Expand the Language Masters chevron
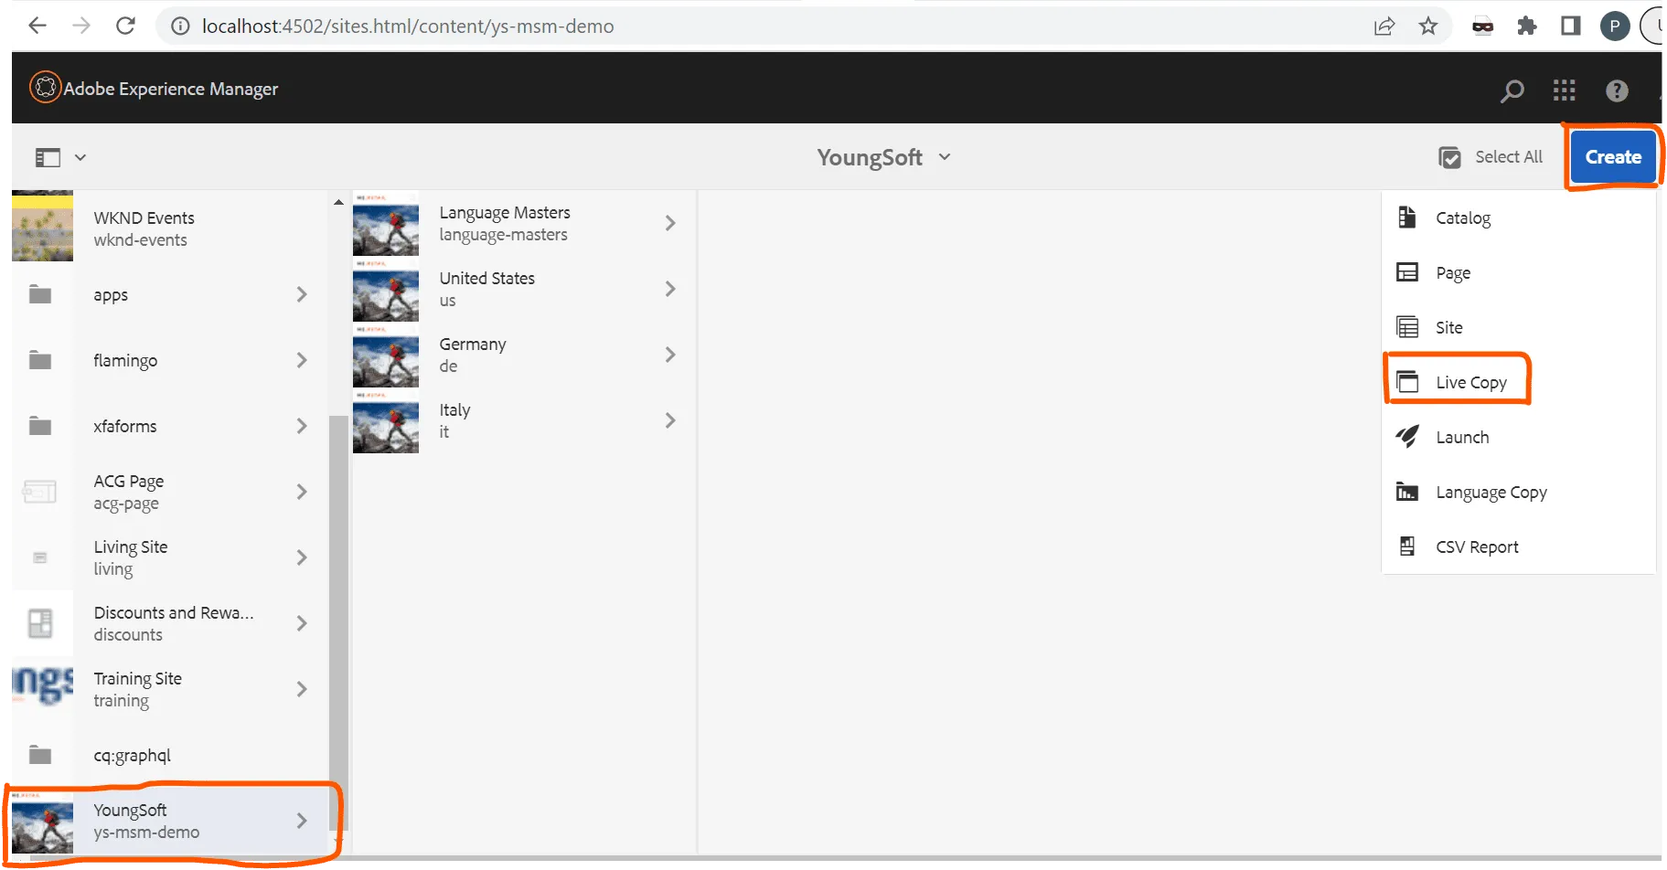The height and width of the screenshot is (870, 1667). point(670,223)
